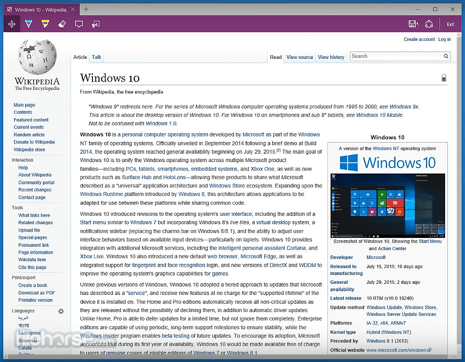The image size is (465, 362).
Task: Select the Pan tool in web note bar
Action: 12,24
